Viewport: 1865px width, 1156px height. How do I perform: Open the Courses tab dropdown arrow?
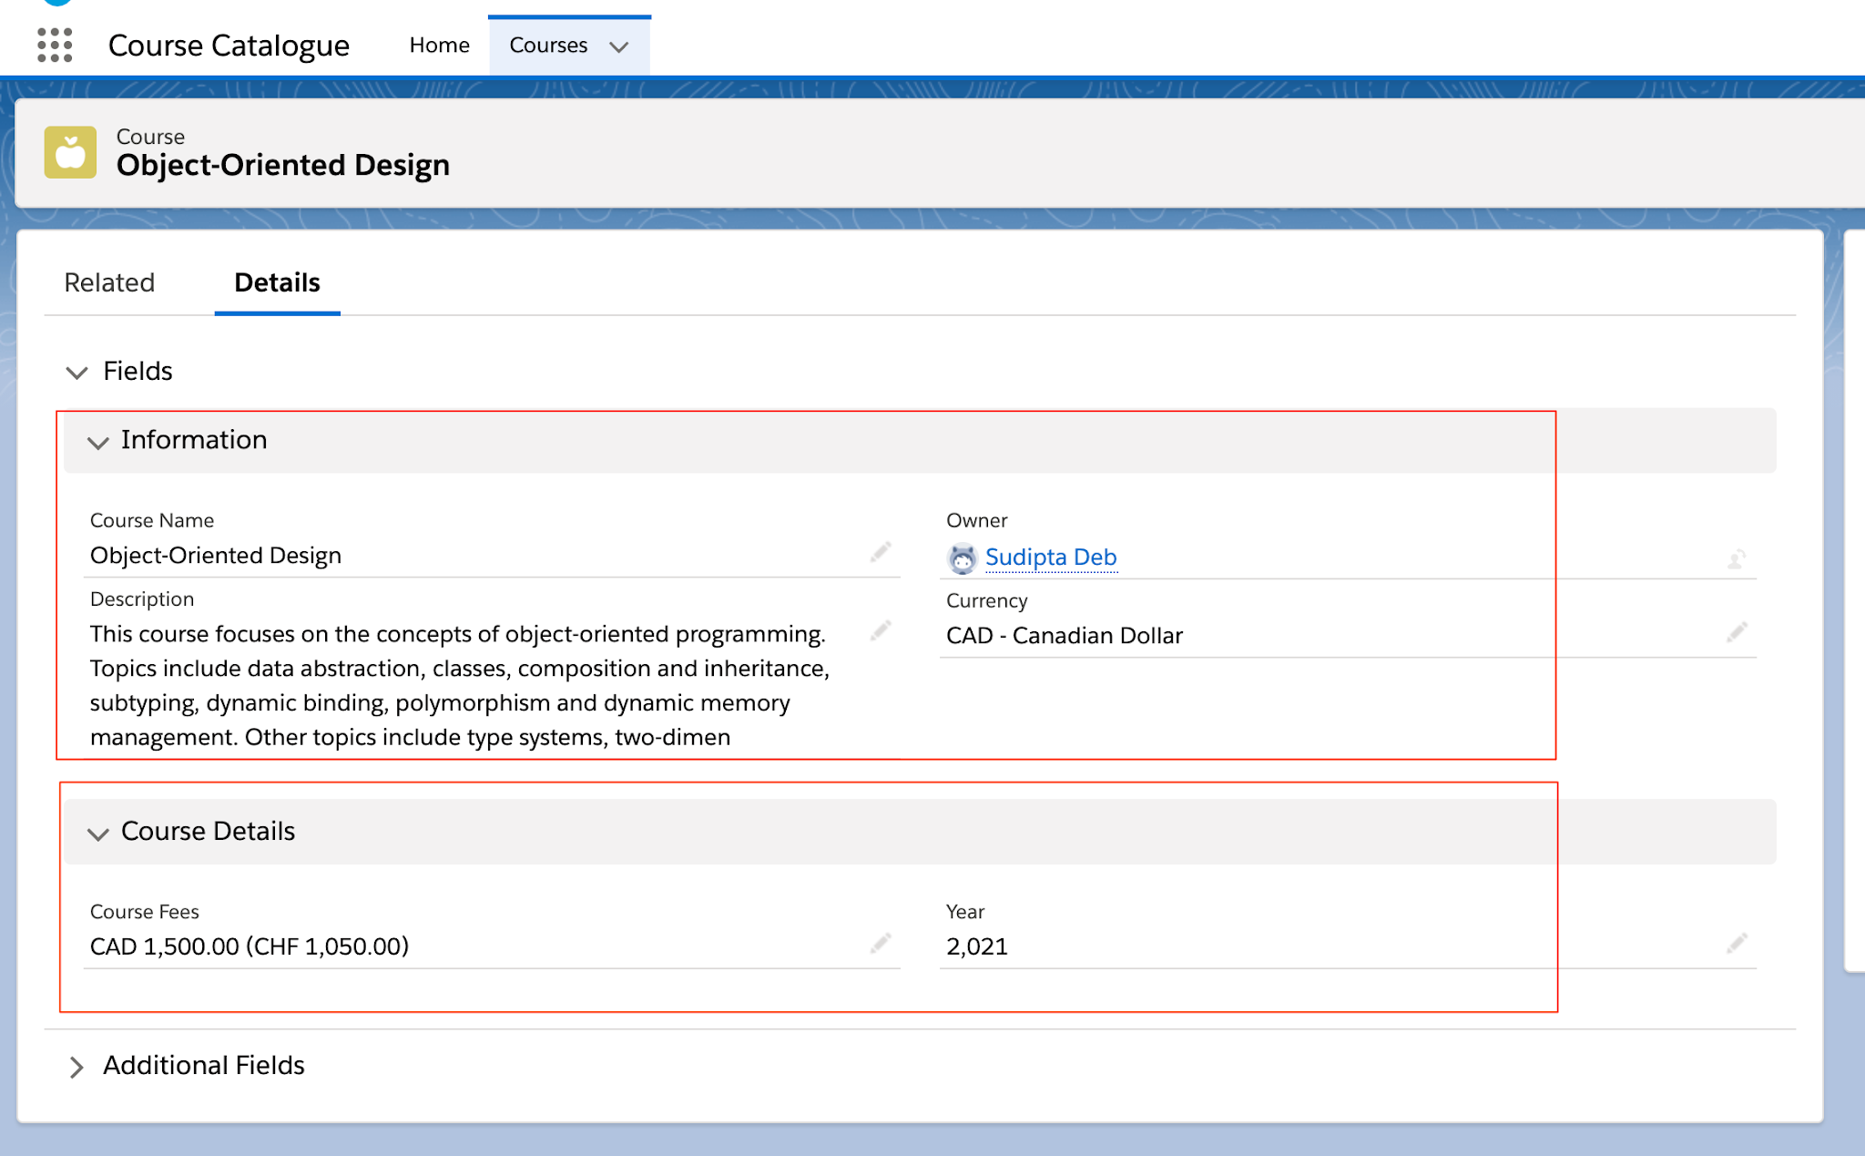pyautogui.click(x=619, y=46)
